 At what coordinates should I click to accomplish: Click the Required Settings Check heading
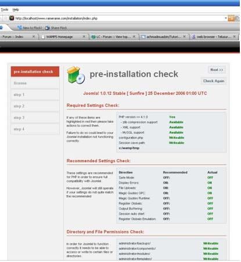coord(93,105)
